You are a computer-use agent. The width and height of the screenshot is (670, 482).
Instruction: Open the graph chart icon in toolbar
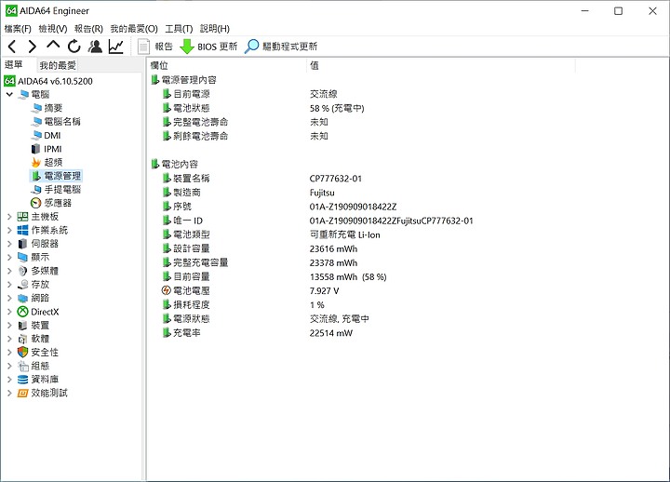coord(115,47)
